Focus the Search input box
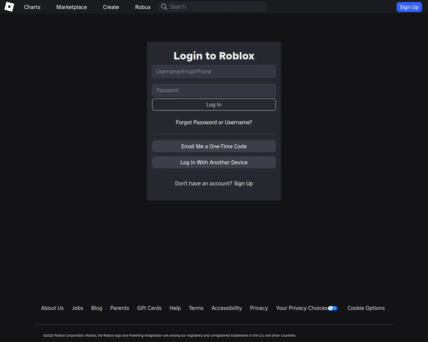Screen dimensions: 428x342 (216, 7)
